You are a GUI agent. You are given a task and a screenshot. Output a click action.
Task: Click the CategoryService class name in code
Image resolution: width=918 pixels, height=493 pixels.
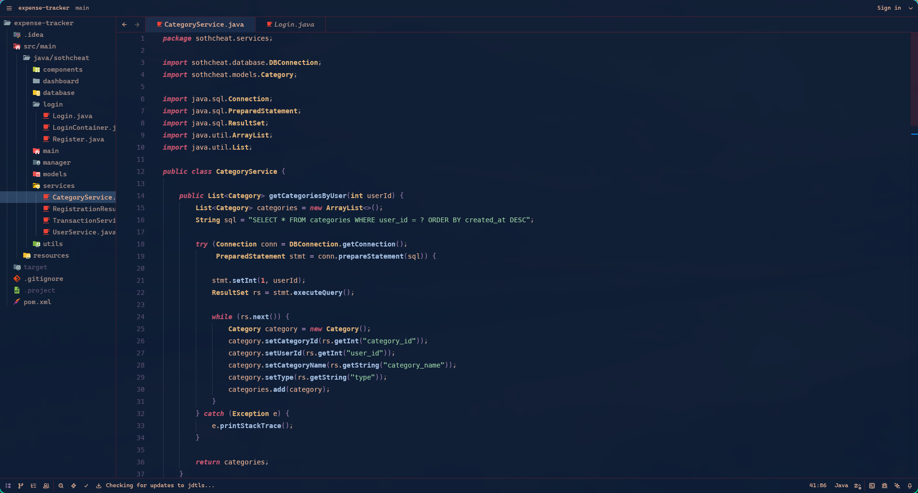246,171
